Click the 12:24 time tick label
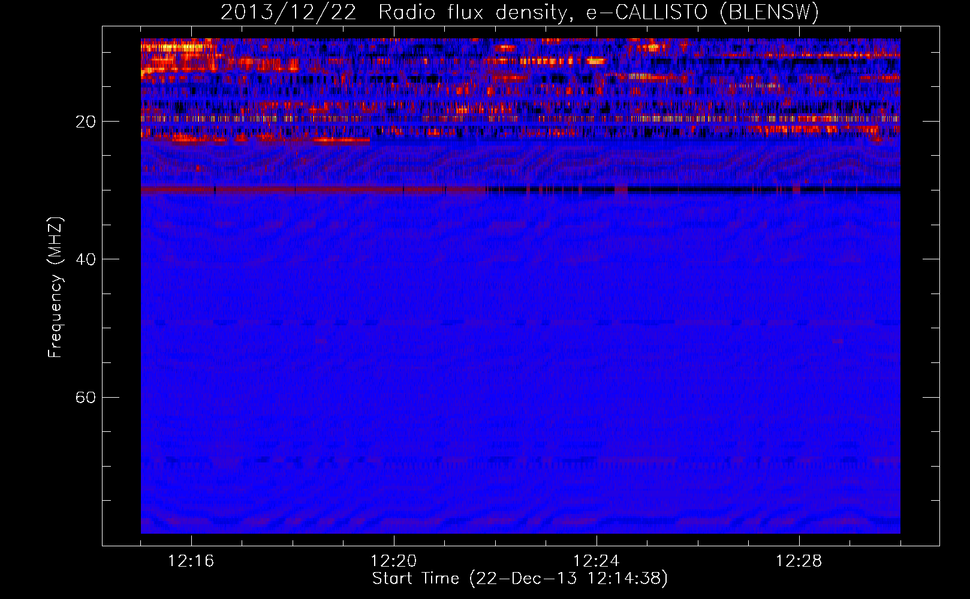This screenshot has width=970, height=599. [597, 561]
